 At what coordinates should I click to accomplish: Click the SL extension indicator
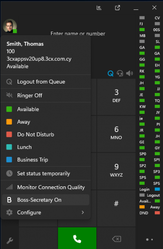(150, 41)
